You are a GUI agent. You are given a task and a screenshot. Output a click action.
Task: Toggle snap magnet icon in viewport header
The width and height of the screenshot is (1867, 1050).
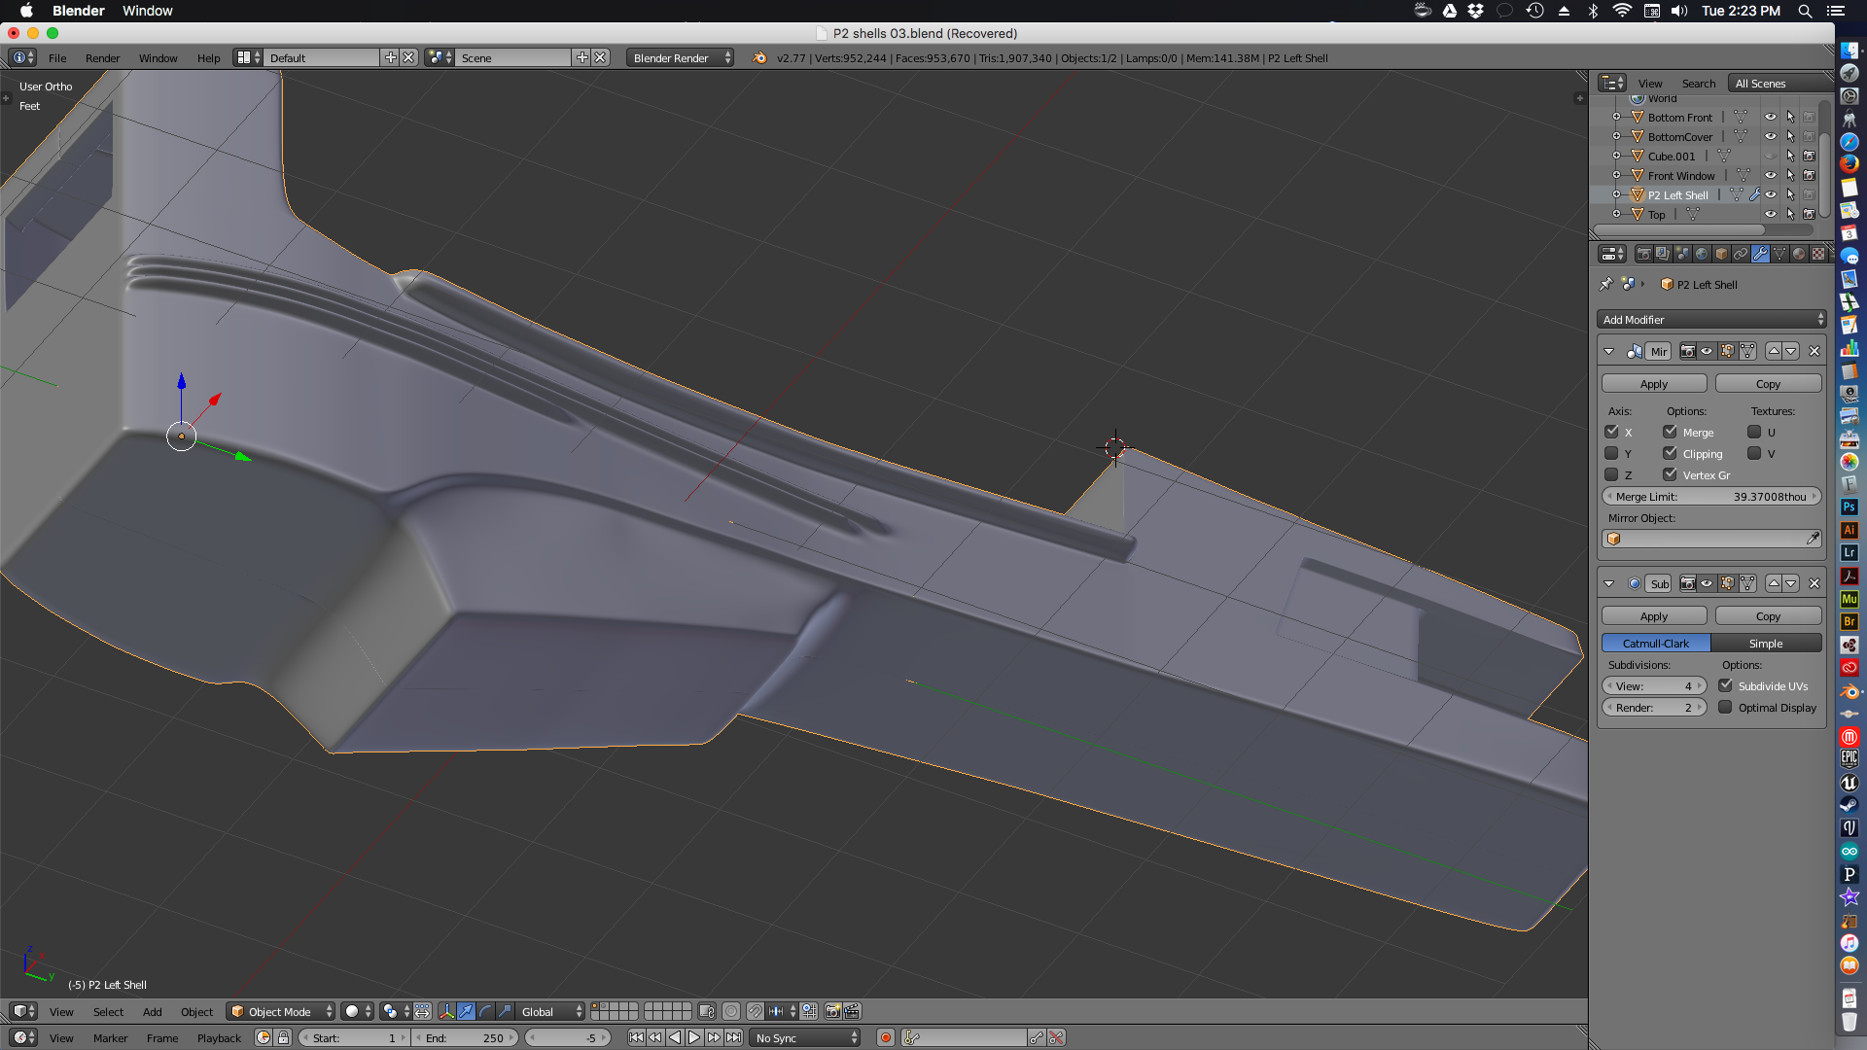[755, 1011]
